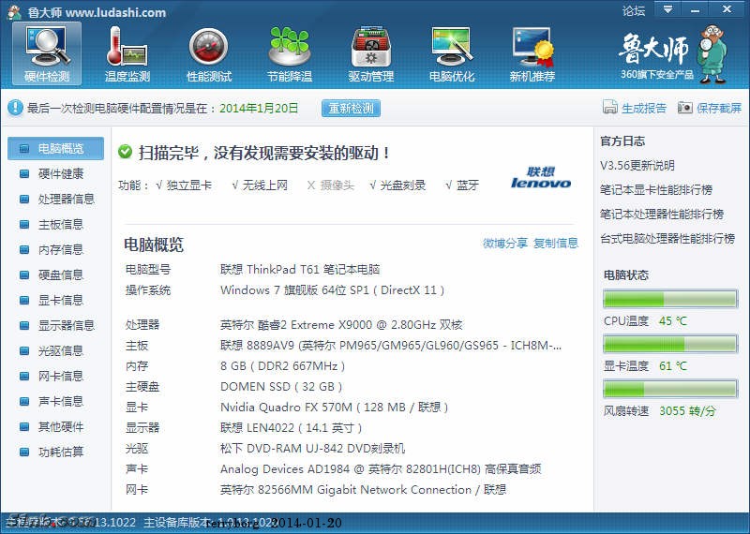Viewport: 750px width, 534px height.
Task: Open 笔记本显卡性能排行榜 ranking link
Action: pos(661,189)
